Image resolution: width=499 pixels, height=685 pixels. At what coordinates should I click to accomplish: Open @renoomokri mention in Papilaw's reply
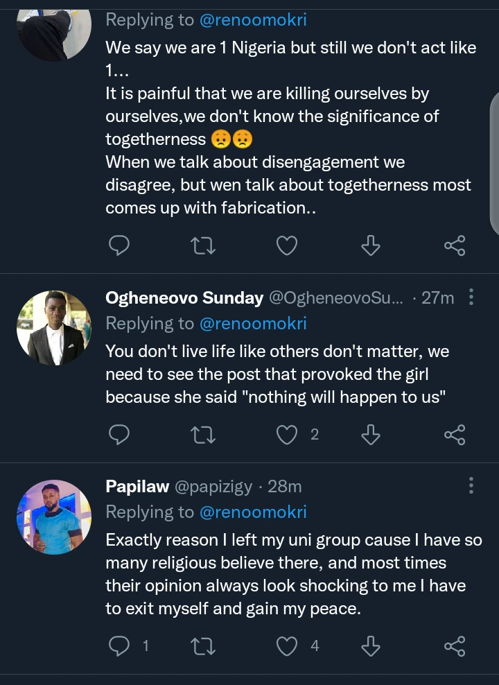point(253,512)
